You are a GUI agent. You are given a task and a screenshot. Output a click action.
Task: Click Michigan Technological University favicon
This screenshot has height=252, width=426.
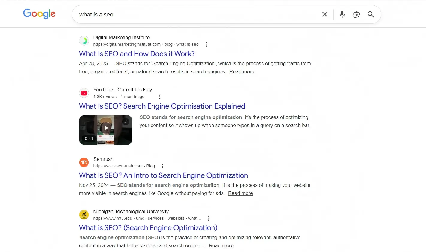[84, 215]
